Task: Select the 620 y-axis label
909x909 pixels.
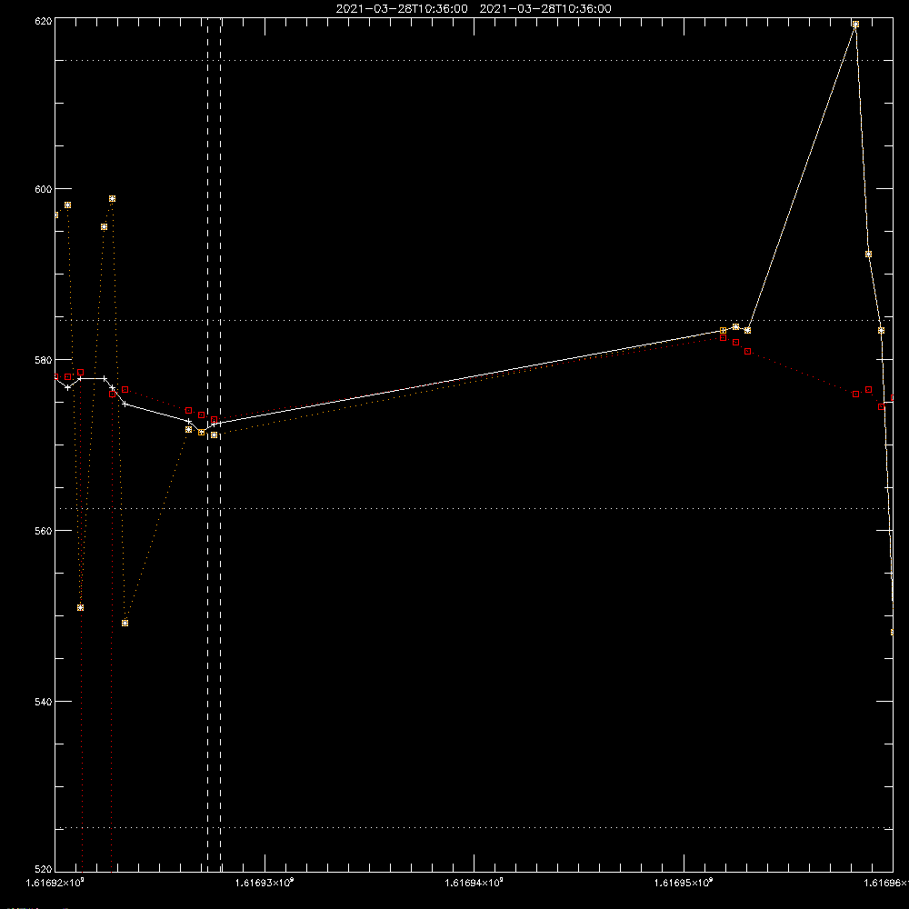Action: coord(44,21)
